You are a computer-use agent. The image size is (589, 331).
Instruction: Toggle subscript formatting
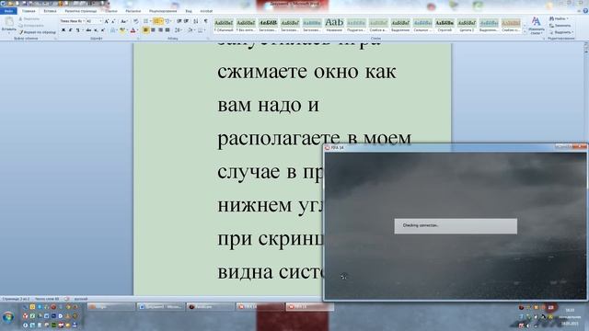[96, 30]
